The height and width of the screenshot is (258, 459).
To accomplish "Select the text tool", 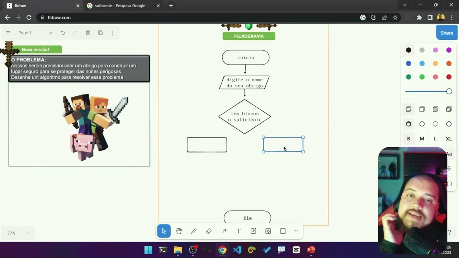I will [238, 231].
